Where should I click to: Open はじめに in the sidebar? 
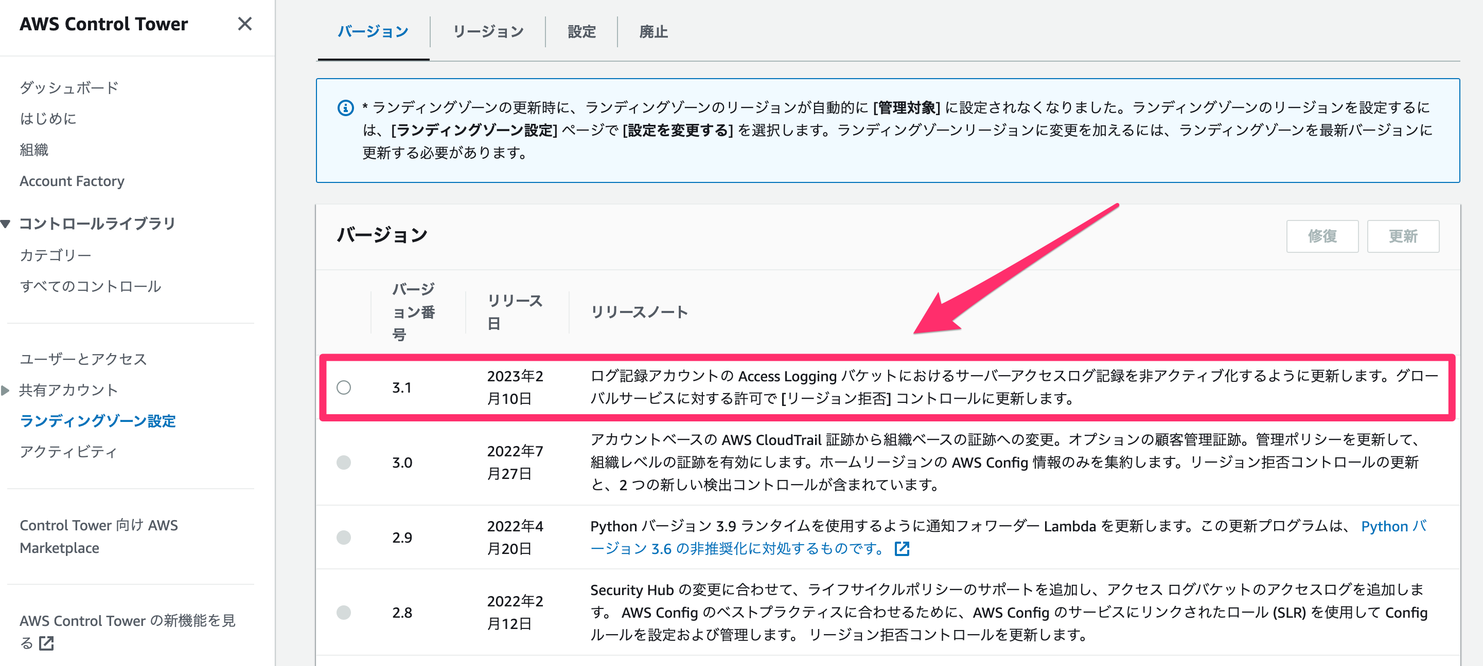[48, 119]
